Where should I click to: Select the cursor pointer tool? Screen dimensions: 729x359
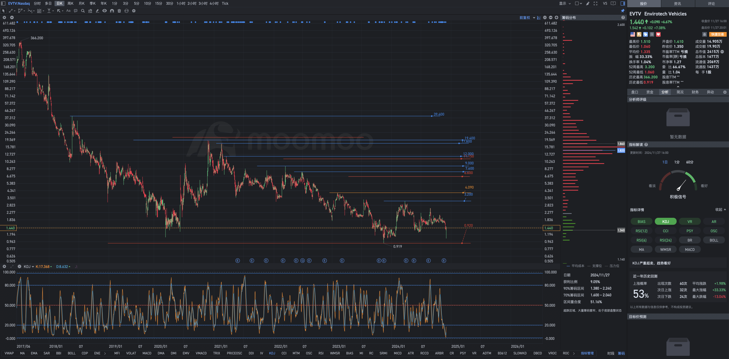coord(3,11)
